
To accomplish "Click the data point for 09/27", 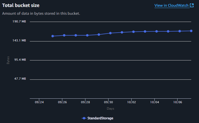I will tap(76, 35).
